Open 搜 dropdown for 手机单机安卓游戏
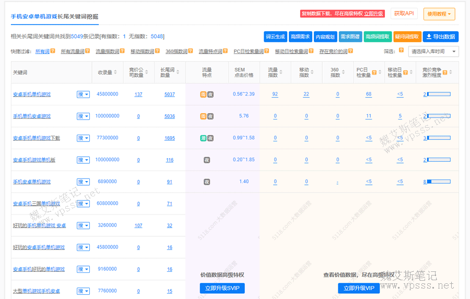 coord(84,116)
